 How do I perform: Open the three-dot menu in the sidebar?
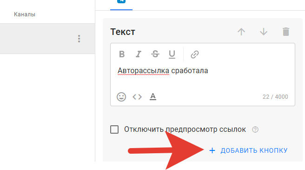[x=79, y=39]
